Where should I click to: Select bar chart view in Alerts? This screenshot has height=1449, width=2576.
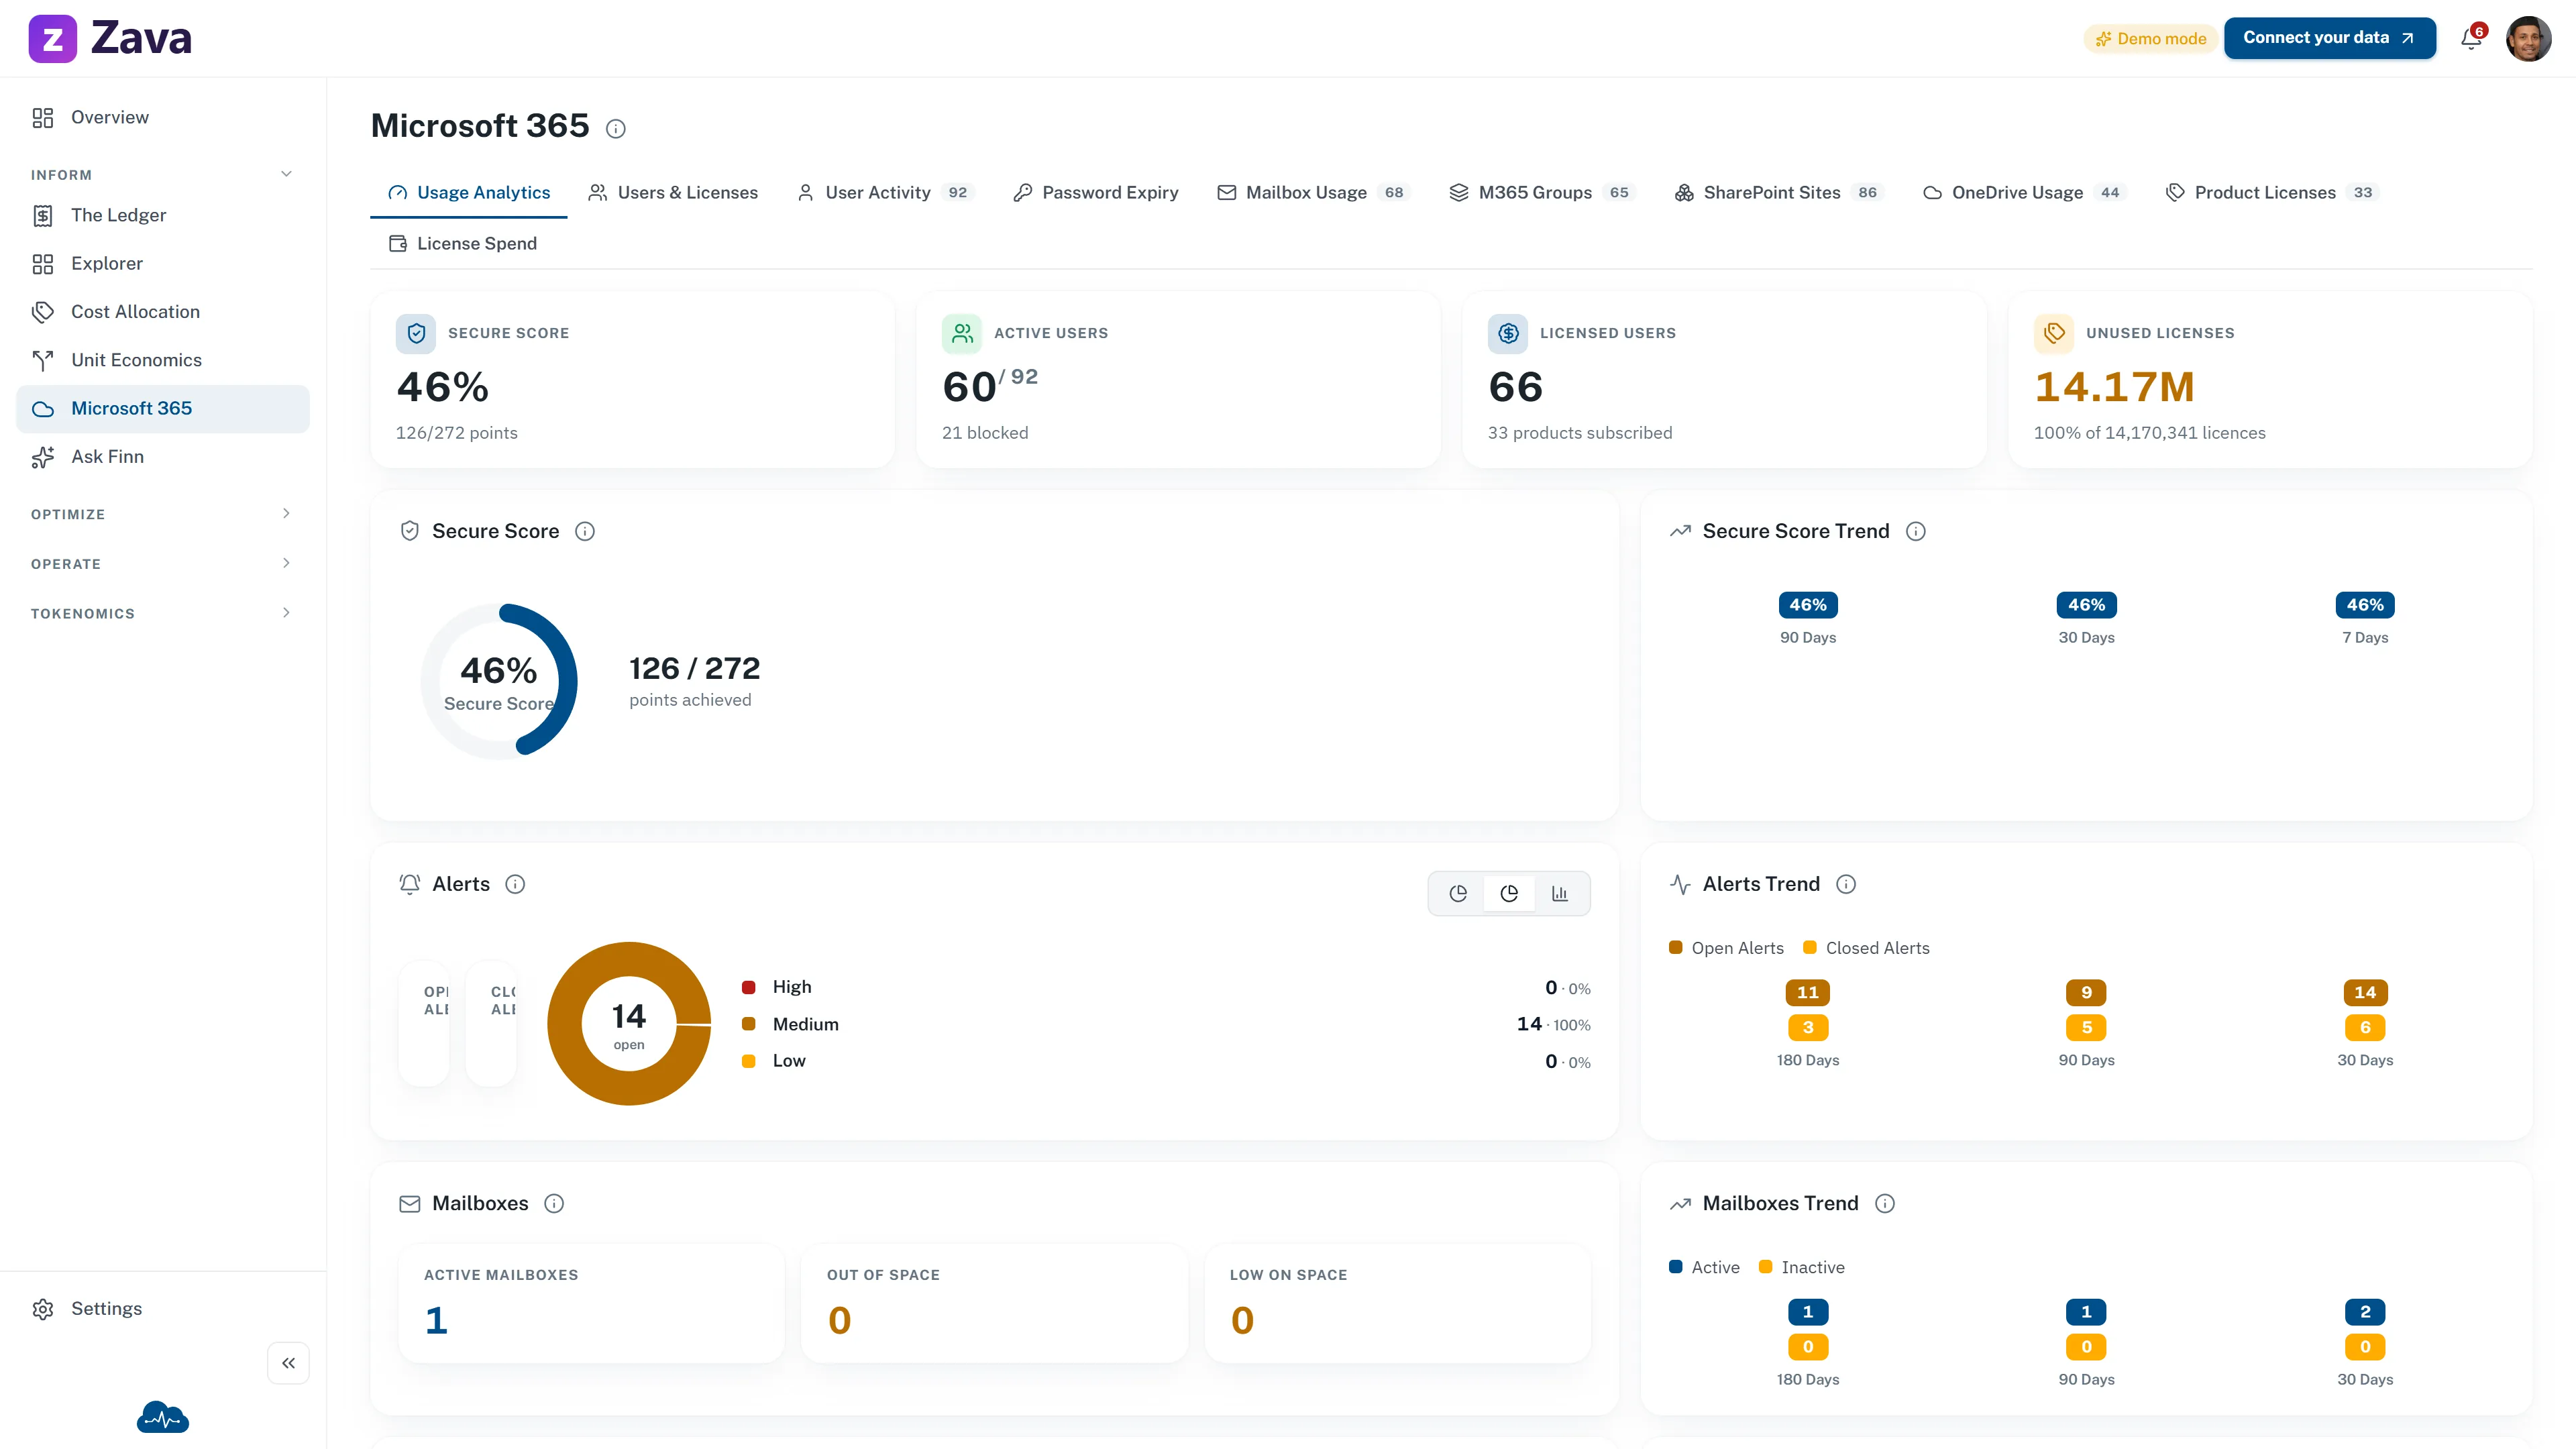point(1560,894)
